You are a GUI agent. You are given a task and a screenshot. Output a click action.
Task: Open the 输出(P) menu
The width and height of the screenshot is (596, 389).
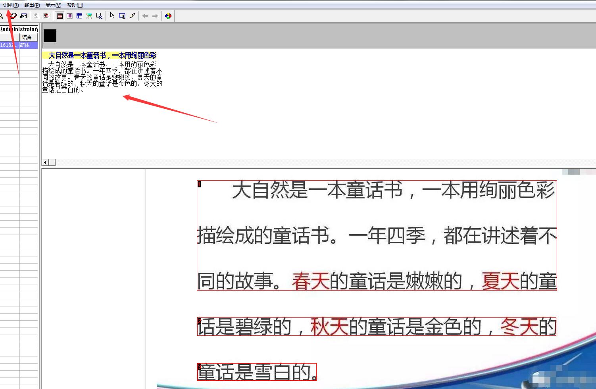pyautogui.click(x=31, y=5)
